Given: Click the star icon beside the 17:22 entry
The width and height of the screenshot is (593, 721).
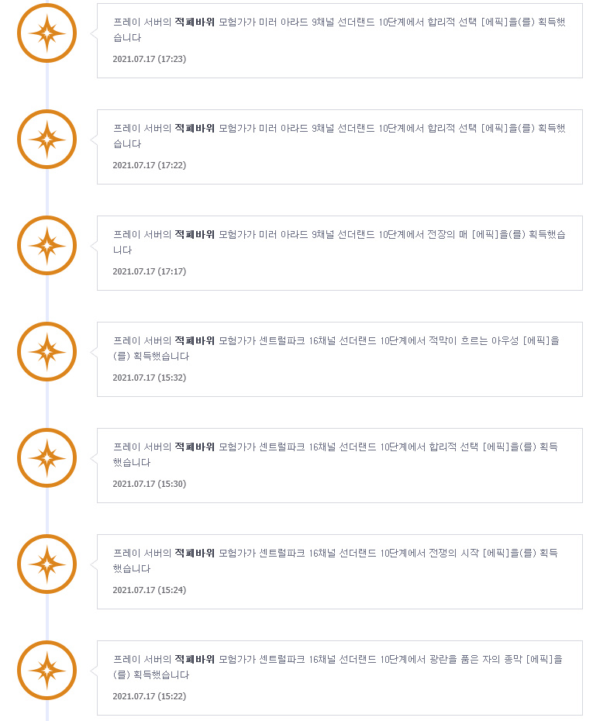Looking at the screenshot, I should [x=47, y=140].
